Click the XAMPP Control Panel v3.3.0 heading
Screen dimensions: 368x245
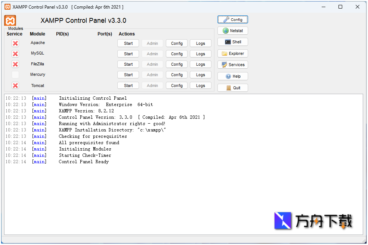pos(83,21)
